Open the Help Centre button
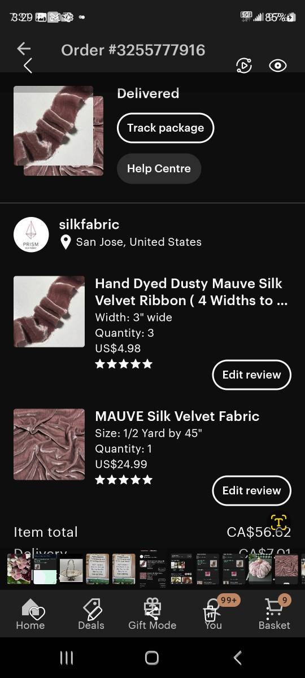 click(x=159, y=168)
